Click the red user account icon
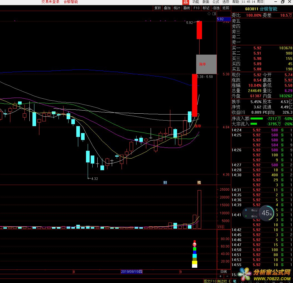 coord(186,2)
